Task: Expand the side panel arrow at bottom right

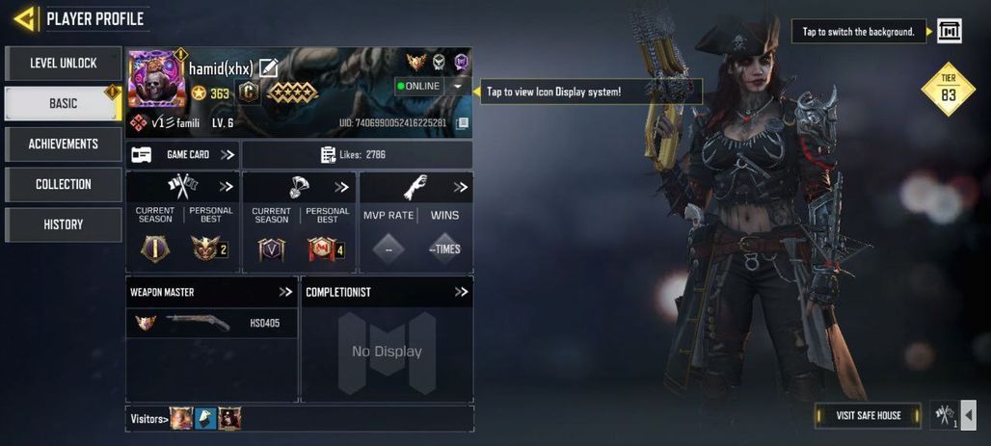Action: (x=968, y=416)
